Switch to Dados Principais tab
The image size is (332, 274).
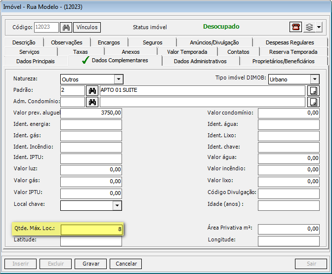point(36,61)
